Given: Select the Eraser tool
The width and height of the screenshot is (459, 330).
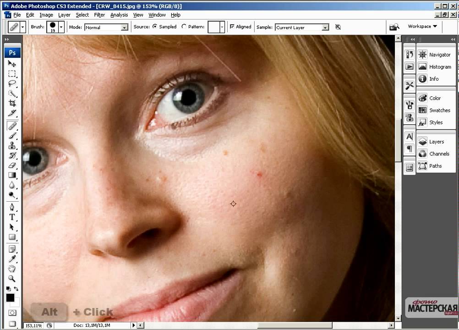Looking at the screenshot, I should [12, 165].
